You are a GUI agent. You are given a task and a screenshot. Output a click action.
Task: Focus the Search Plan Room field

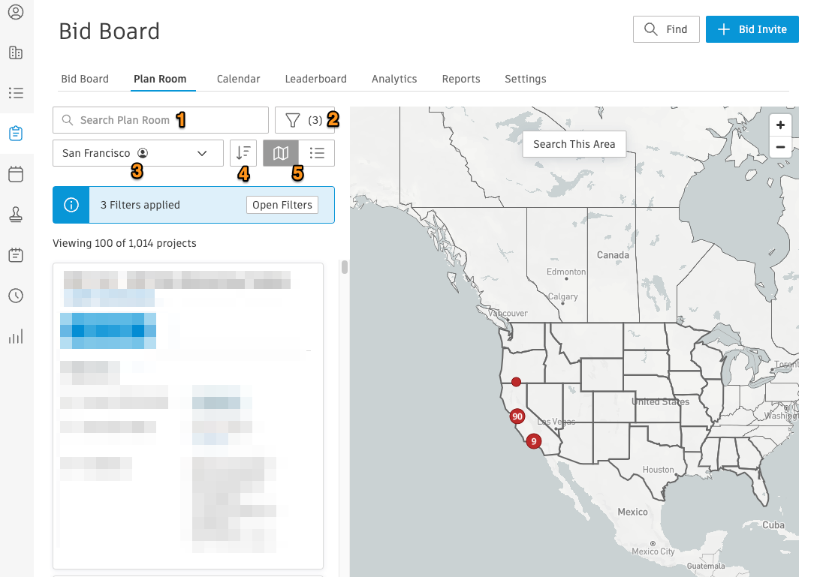[x=161, y=120]
